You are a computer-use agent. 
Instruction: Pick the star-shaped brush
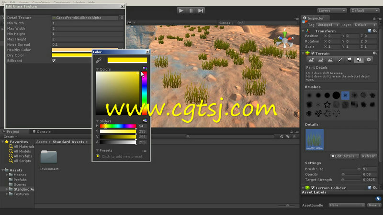(x=327, y=105)
